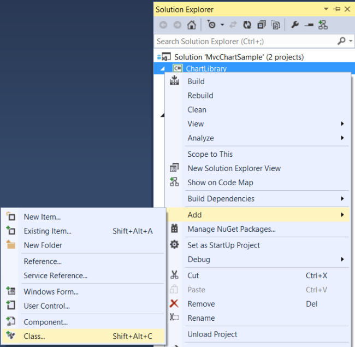Open the Debug submenu

pyautogui.click(x=258, y=260)
